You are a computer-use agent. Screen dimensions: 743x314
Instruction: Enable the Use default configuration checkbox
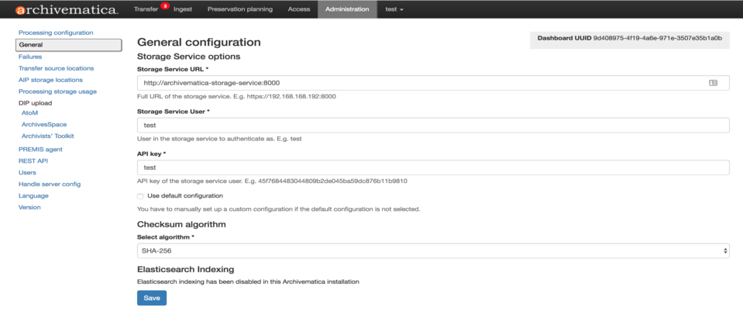[140, 196]
